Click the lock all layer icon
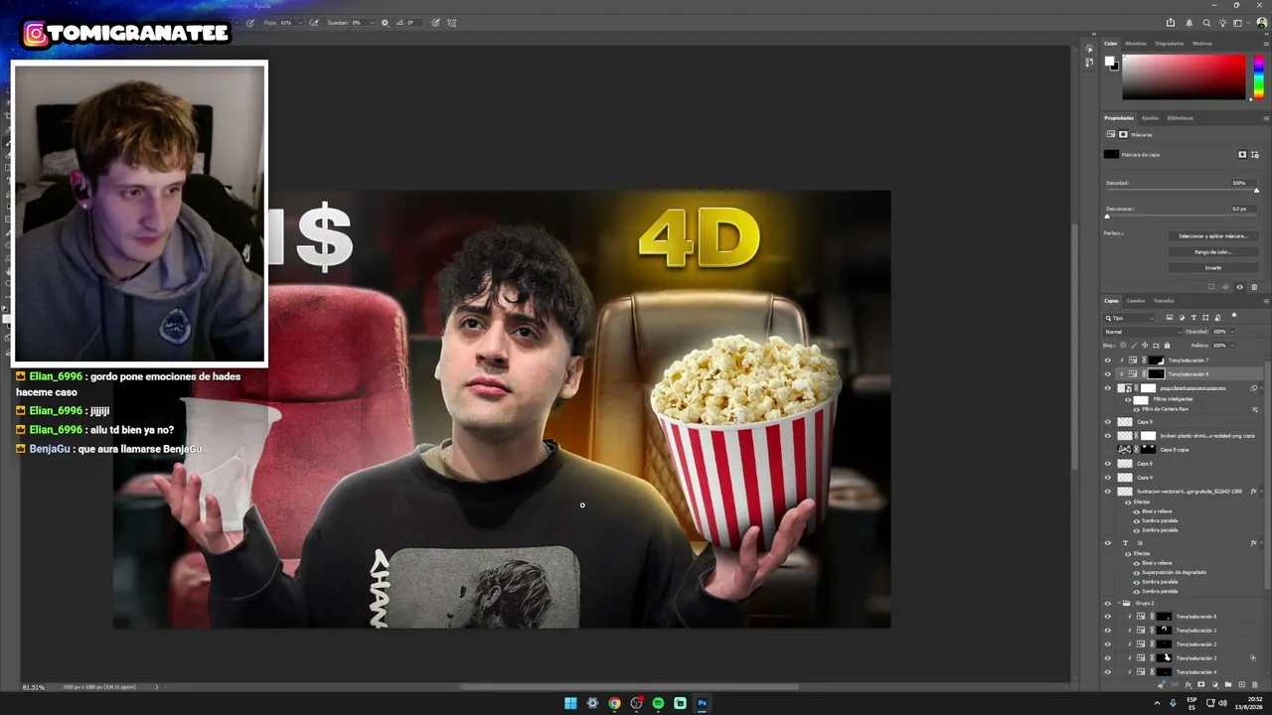1272x715 pixels. click(1165, 346)
